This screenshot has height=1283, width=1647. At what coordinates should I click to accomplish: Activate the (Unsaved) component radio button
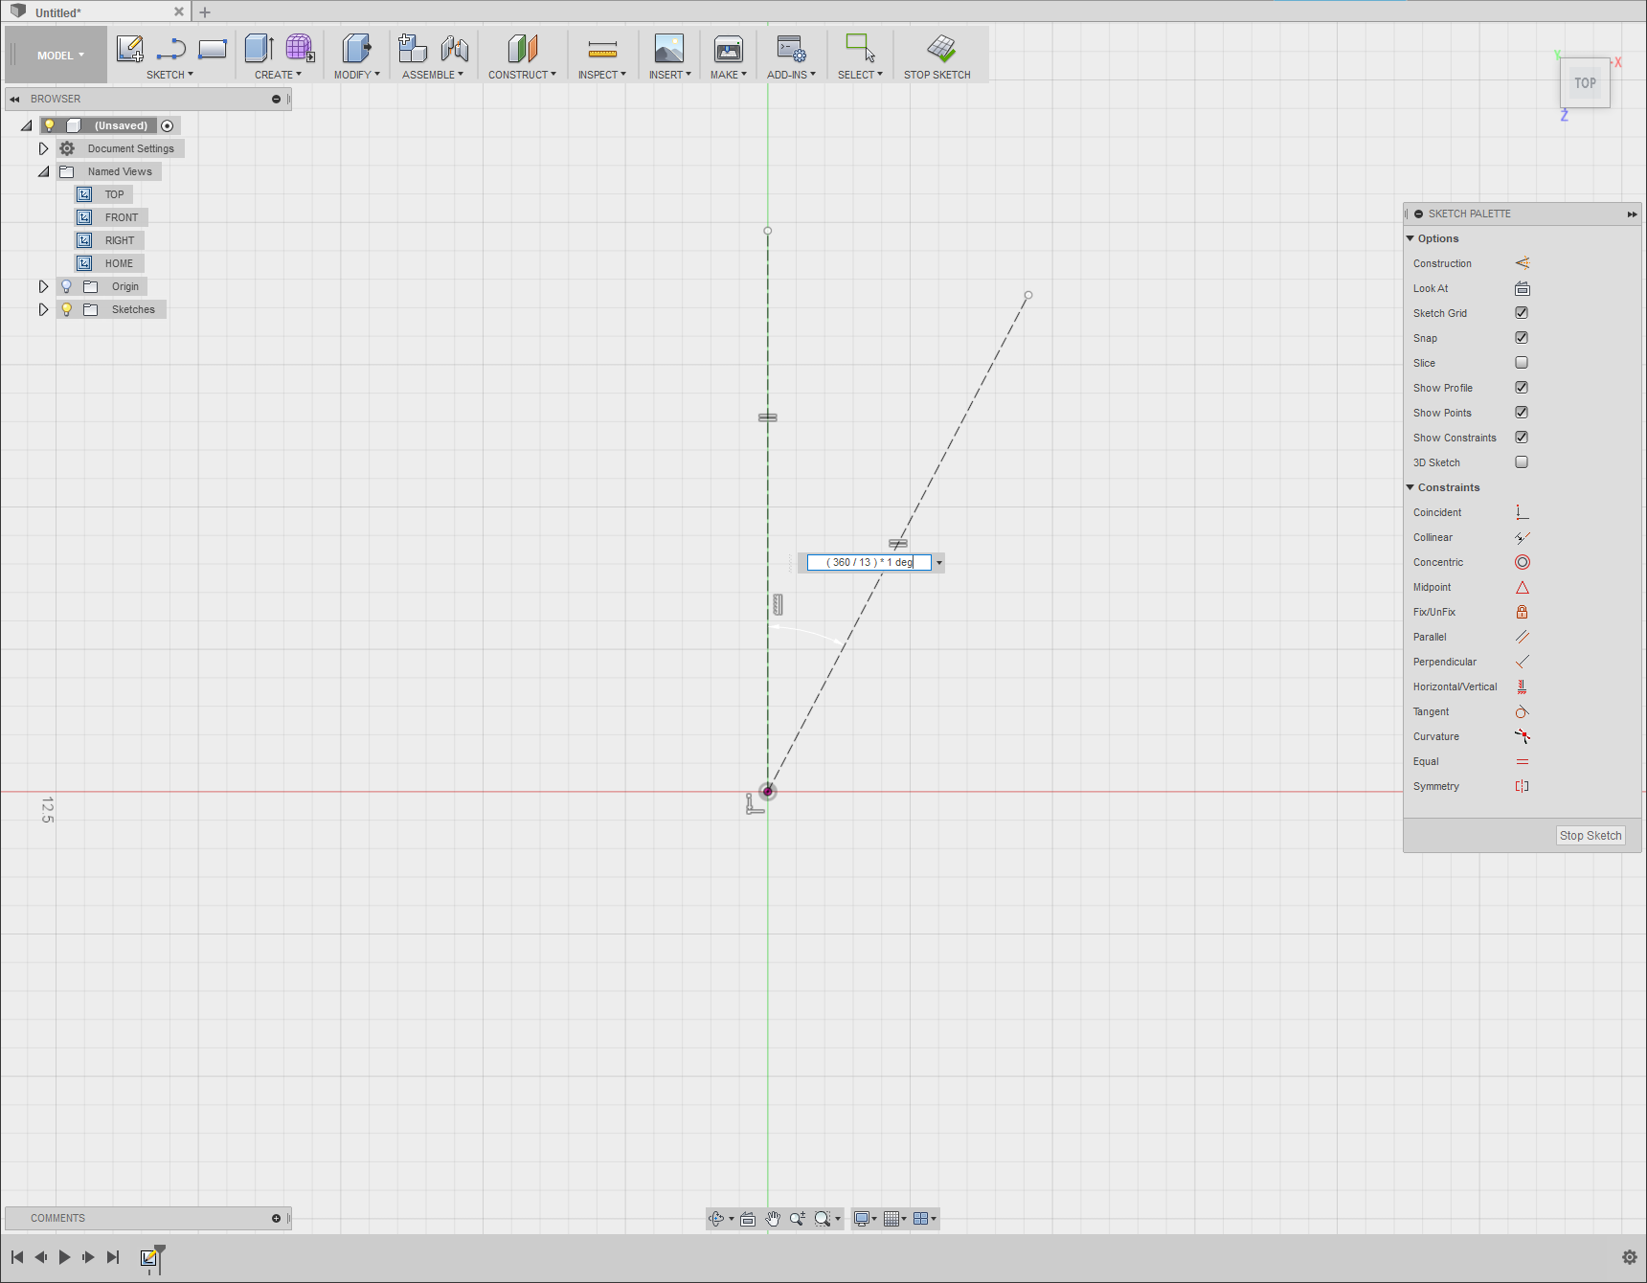[x=168, y=125]
